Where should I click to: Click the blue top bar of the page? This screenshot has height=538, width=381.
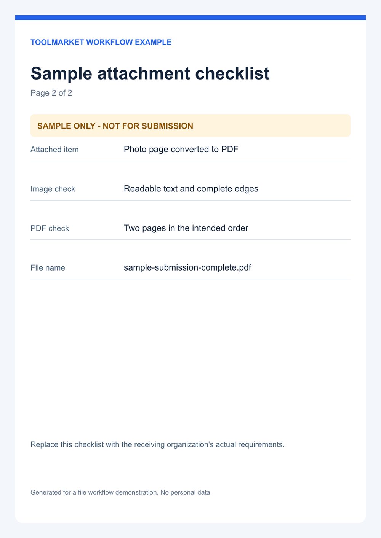190,18
